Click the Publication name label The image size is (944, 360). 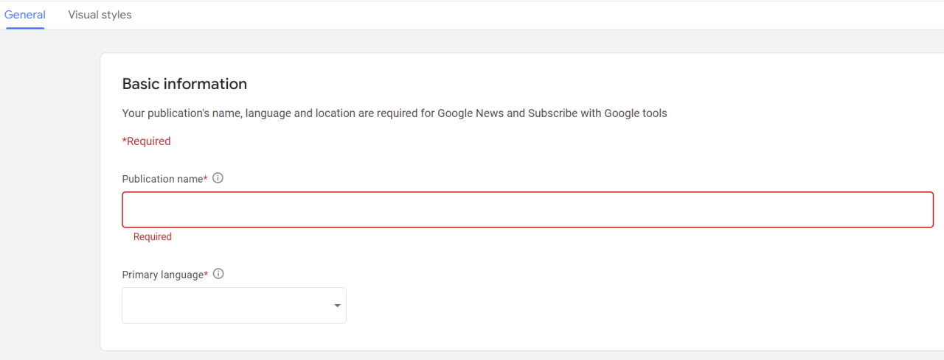pyautogui.click(x=162, y=179)
